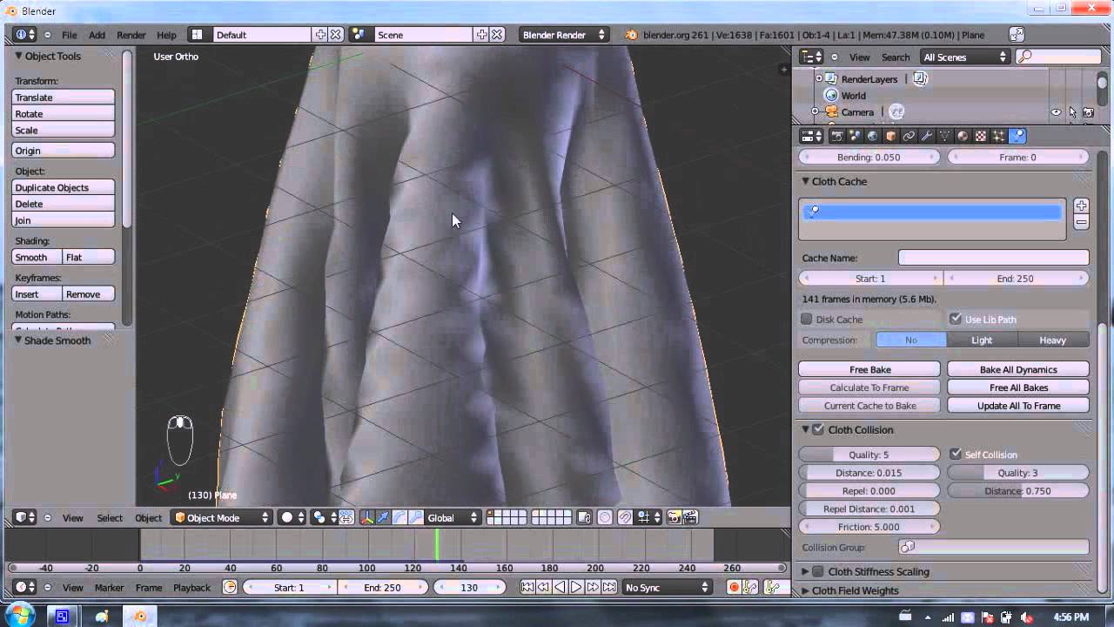Viewport: 1114px width, 627px height.
Task: Remove cloth cache with the minus icon
Action: tap(1081, 222)
